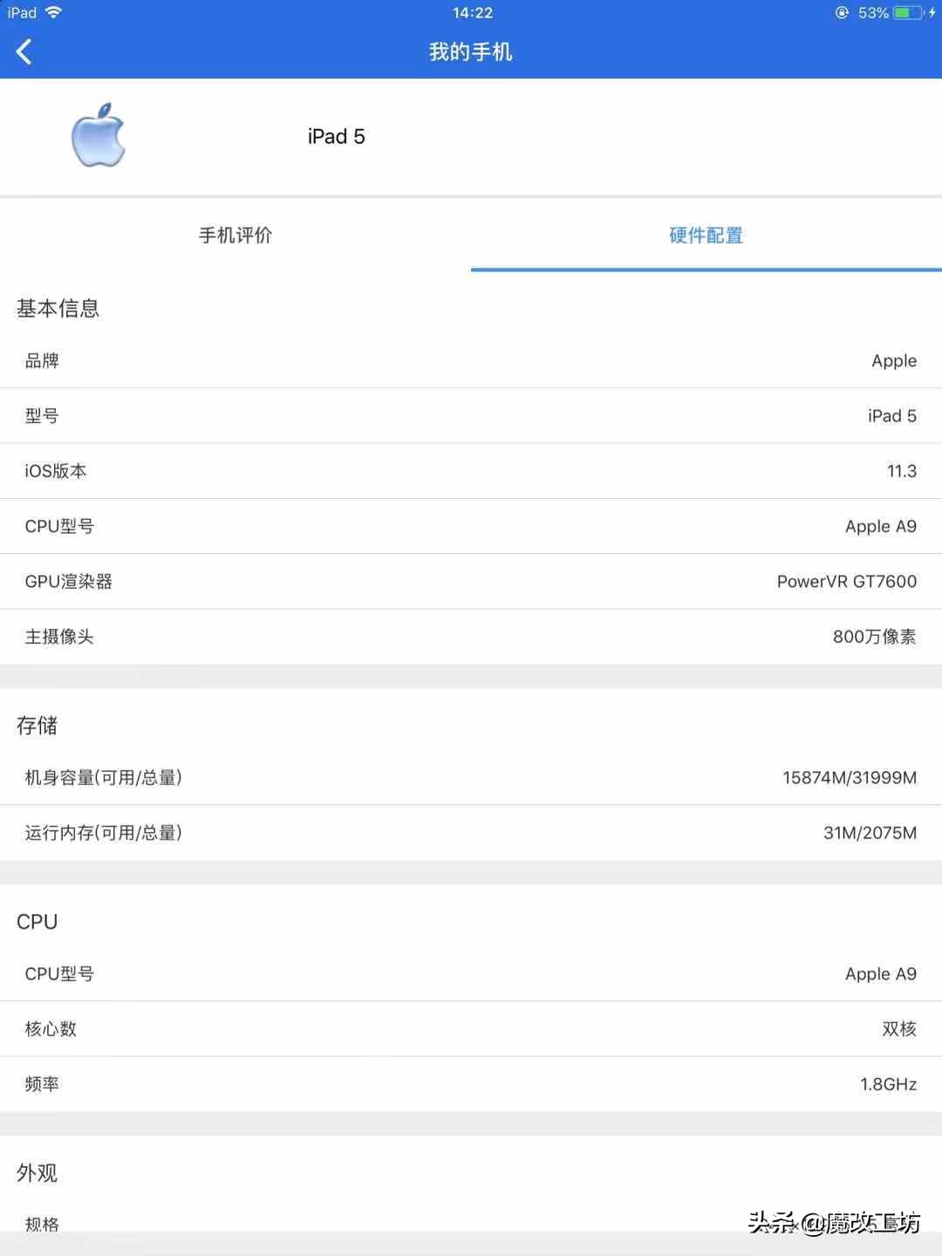Tap the GPU渲染器 PowerVR GT7600 row
The height and width of the screenshot is (1256, 942).
[x=471, y=581]
